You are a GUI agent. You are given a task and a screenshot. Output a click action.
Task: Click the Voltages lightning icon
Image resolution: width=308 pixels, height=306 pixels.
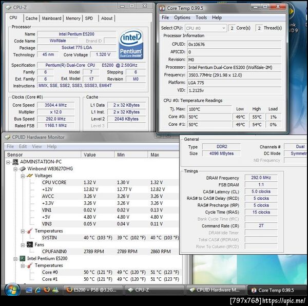pyautogui.click(x=30, y=176)
